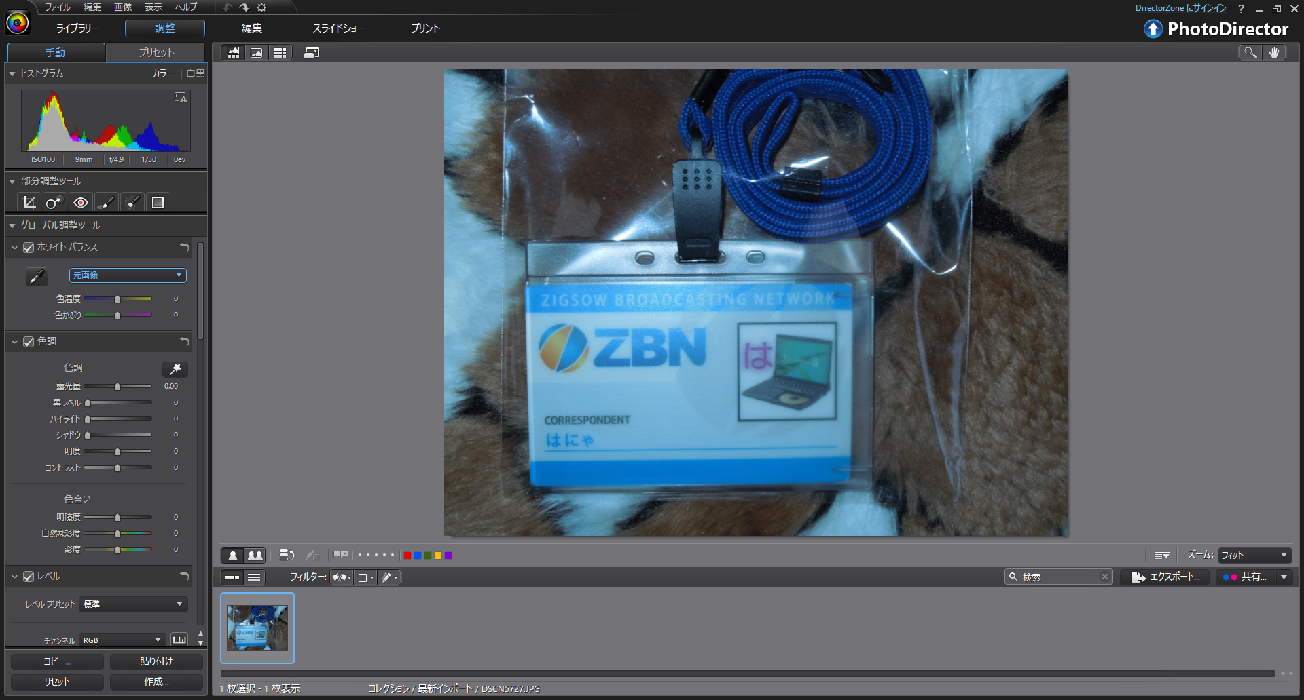Show before and after compare view
Viewport: 1304px width, 700px height.
255,556
